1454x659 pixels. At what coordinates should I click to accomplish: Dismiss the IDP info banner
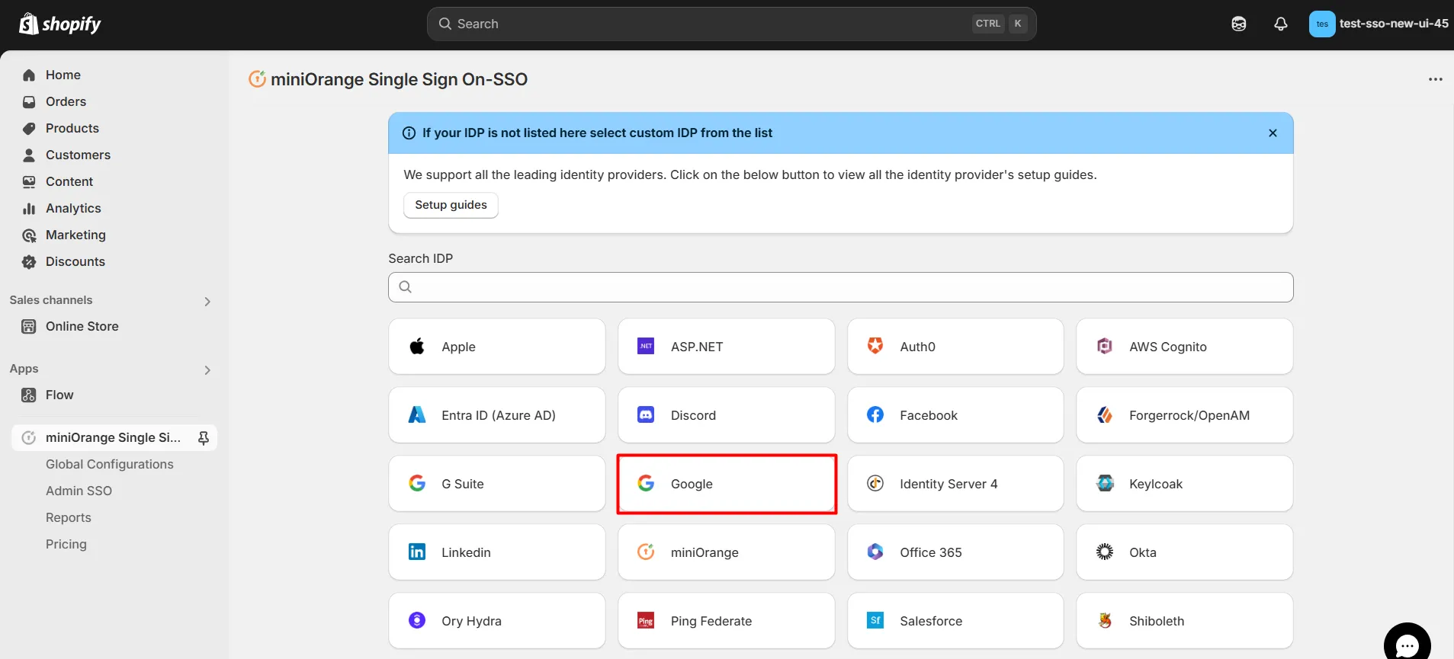point(1273,133)
